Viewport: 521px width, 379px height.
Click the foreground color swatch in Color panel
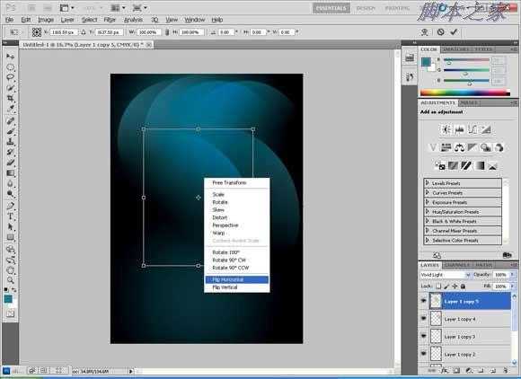(x=426, y=62)
